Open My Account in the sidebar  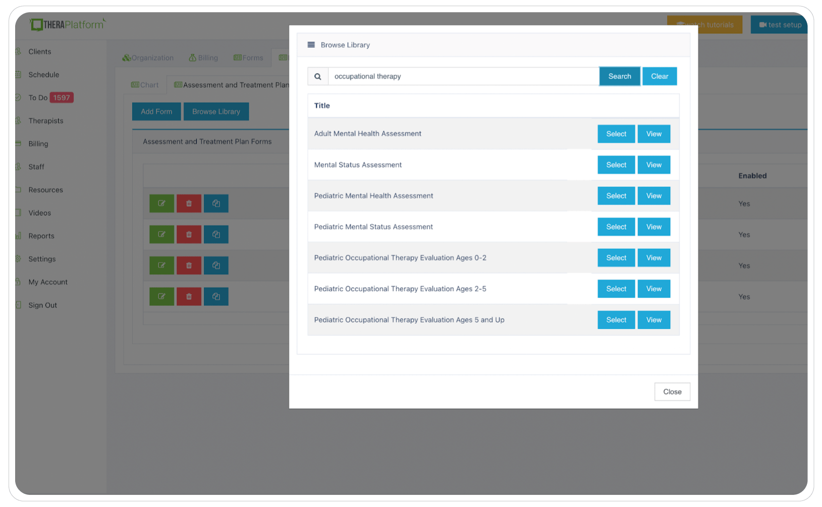pos(48,282)
